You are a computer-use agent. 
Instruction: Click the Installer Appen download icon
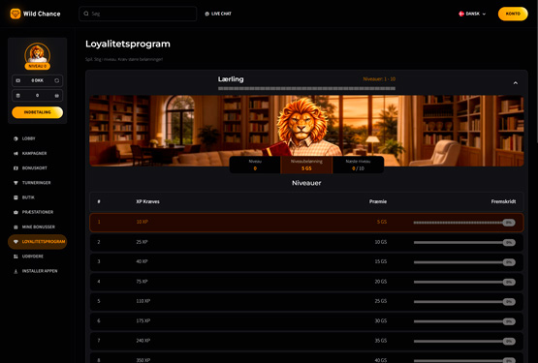point(16,271)
